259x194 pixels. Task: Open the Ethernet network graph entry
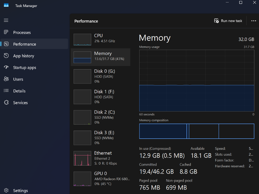[100, 158]
